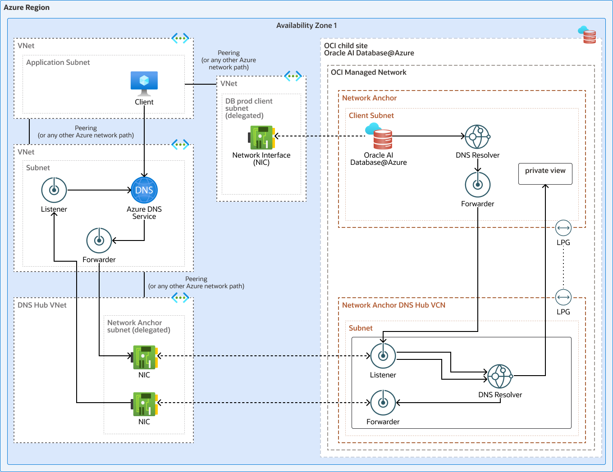Click the private view box

[x=545, y=174]
